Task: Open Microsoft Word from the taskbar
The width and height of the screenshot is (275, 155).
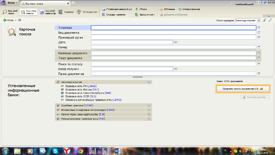Action: click(x=118, y=151)
